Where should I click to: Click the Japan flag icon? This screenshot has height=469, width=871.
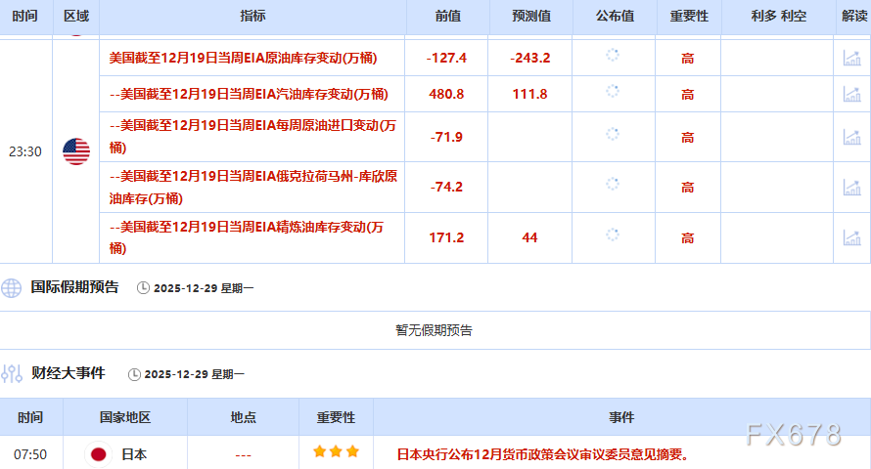click(x=99, y=454)
